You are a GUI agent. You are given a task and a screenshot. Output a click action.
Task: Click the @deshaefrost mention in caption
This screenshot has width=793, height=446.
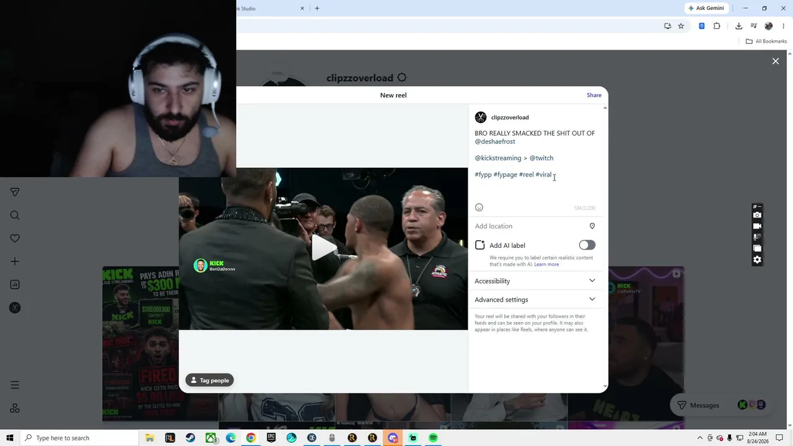click(x=495, y=141)
